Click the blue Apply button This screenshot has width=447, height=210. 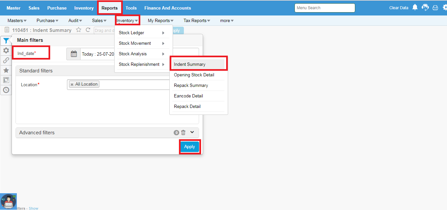tap(189, 147)
